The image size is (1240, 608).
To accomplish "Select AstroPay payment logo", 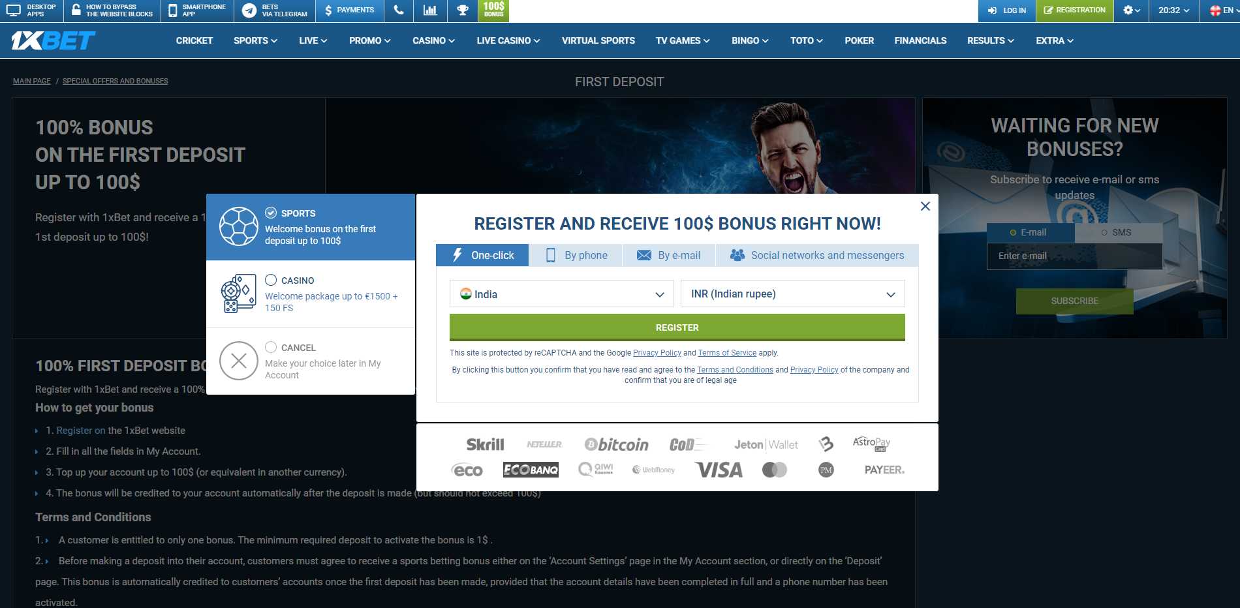I will point(871,444).
